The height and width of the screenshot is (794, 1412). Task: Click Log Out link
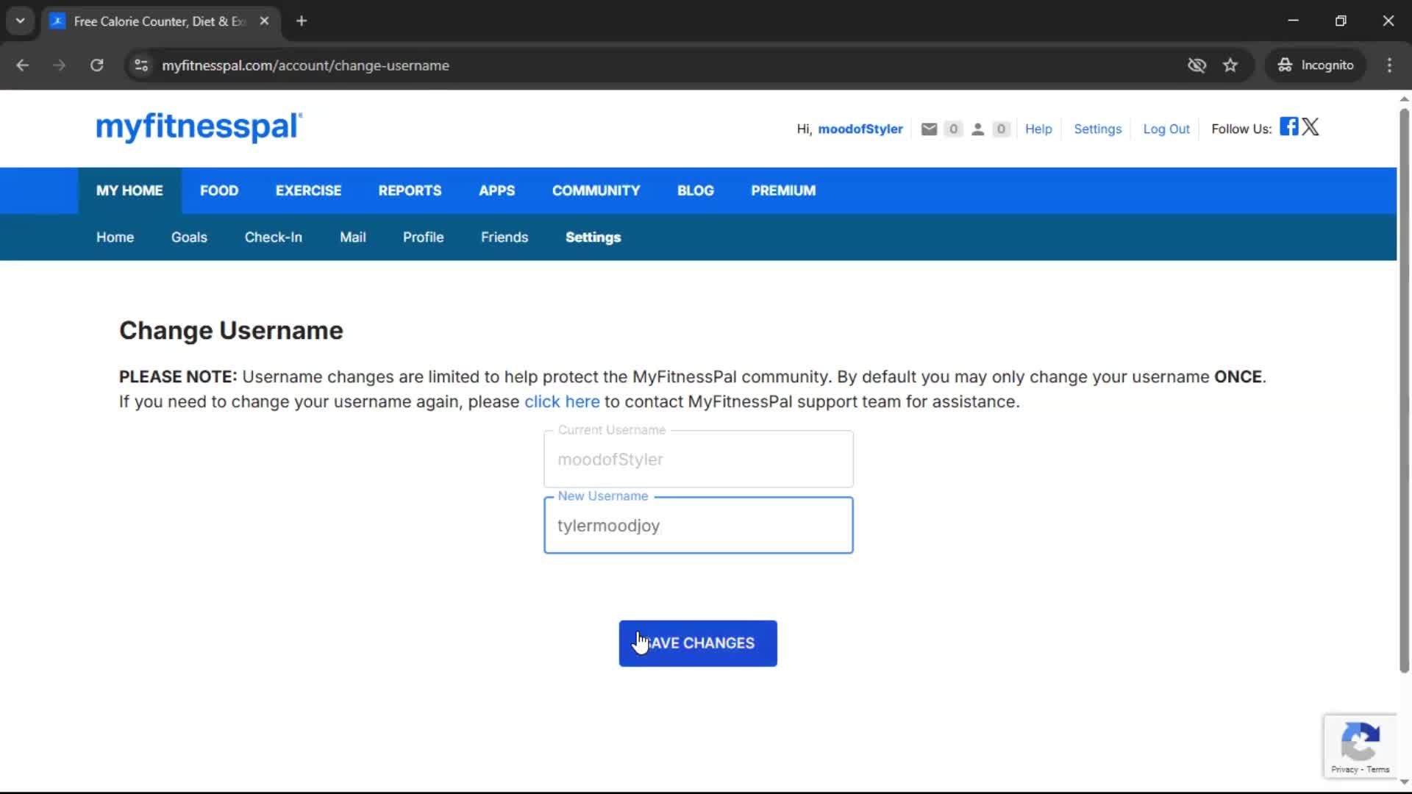pos(1166,129)
